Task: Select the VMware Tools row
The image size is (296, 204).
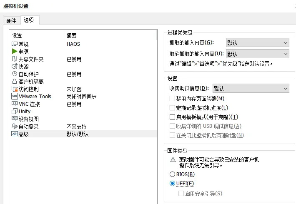Action: pyautogui.click(x=83, y=97)
